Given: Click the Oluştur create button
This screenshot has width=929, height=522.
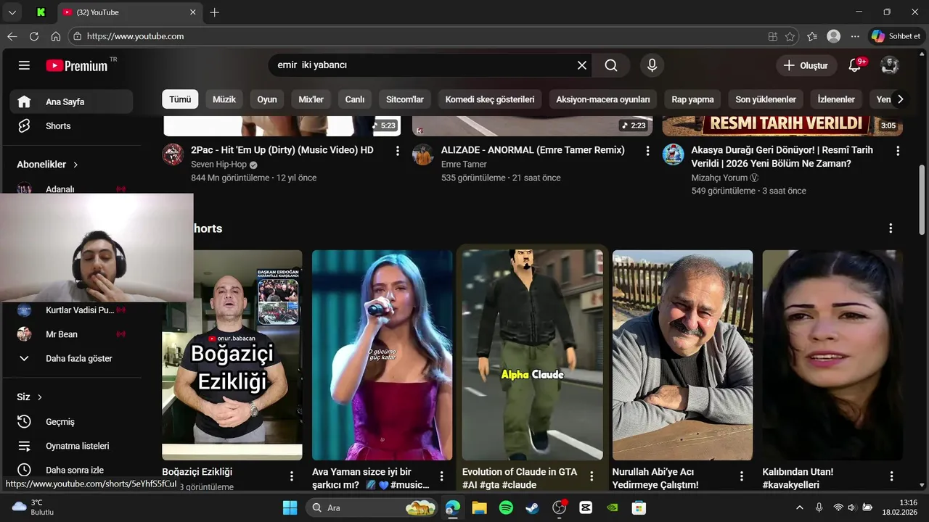Looking at the screenshot, I should click(806, 65).
